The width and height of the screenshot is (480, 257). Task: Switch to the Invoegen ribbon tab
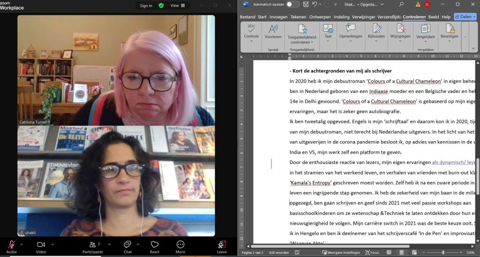click(x=278, y=17)
